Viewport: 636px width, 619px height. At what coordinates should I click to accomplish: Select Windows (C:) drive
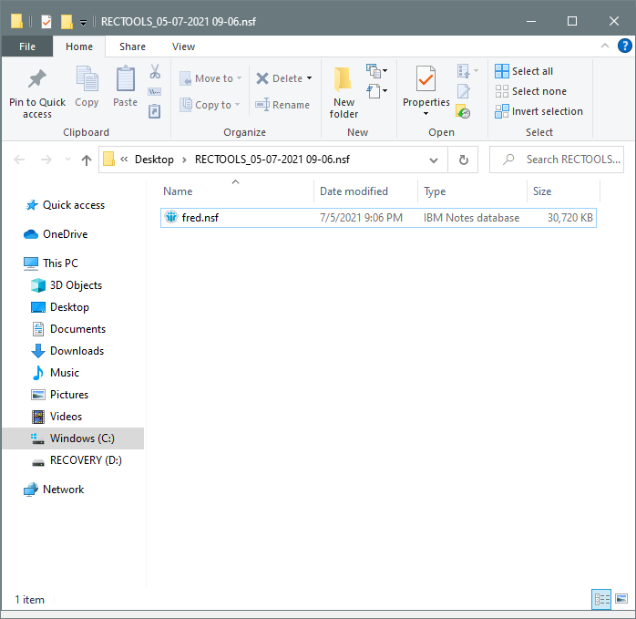pyautogui.click(x=73, y=438)
